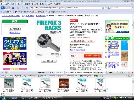Open the back history dropdown arrow
The height and width of the screenshot is (100, 134).
point(9,8)
